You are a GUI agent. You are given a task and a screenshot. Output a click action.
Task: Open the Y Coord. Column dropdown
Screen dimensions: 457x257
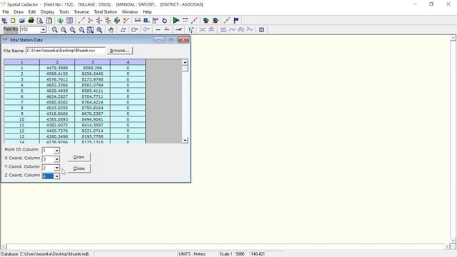[57, 168]
